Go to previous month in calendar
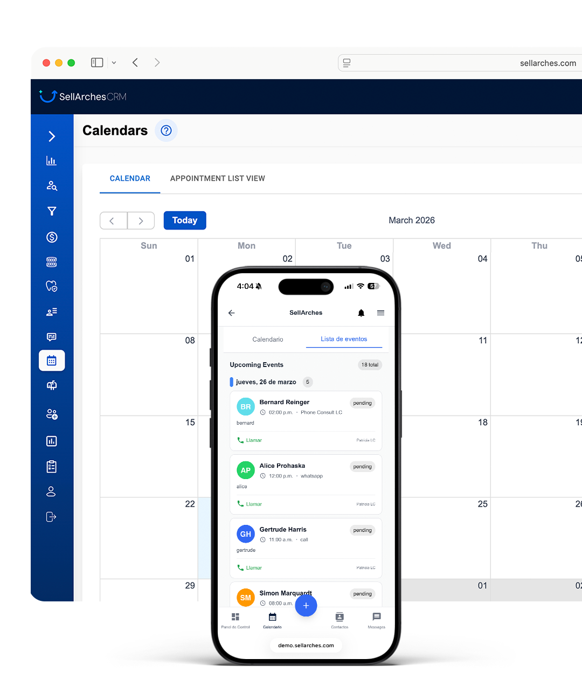Viewport: 582px width, 679px height. (x=113, y=220)
